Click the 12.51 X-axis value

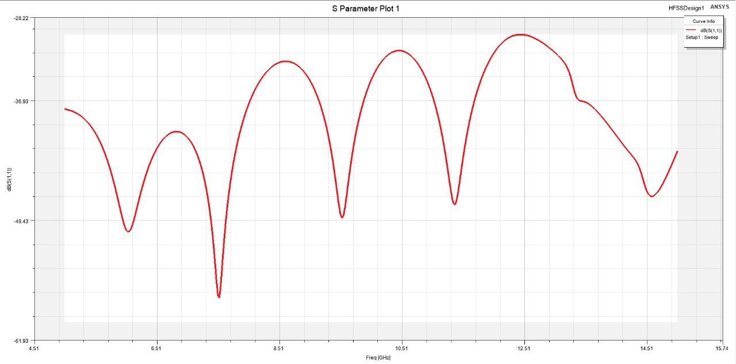click(x=524, y=348)
